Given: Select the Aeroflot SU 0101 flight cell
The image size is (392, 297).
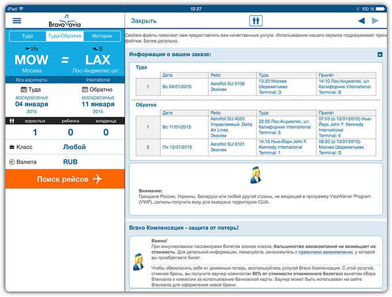Looking at the screenshot, I should (x=232, y=147).
